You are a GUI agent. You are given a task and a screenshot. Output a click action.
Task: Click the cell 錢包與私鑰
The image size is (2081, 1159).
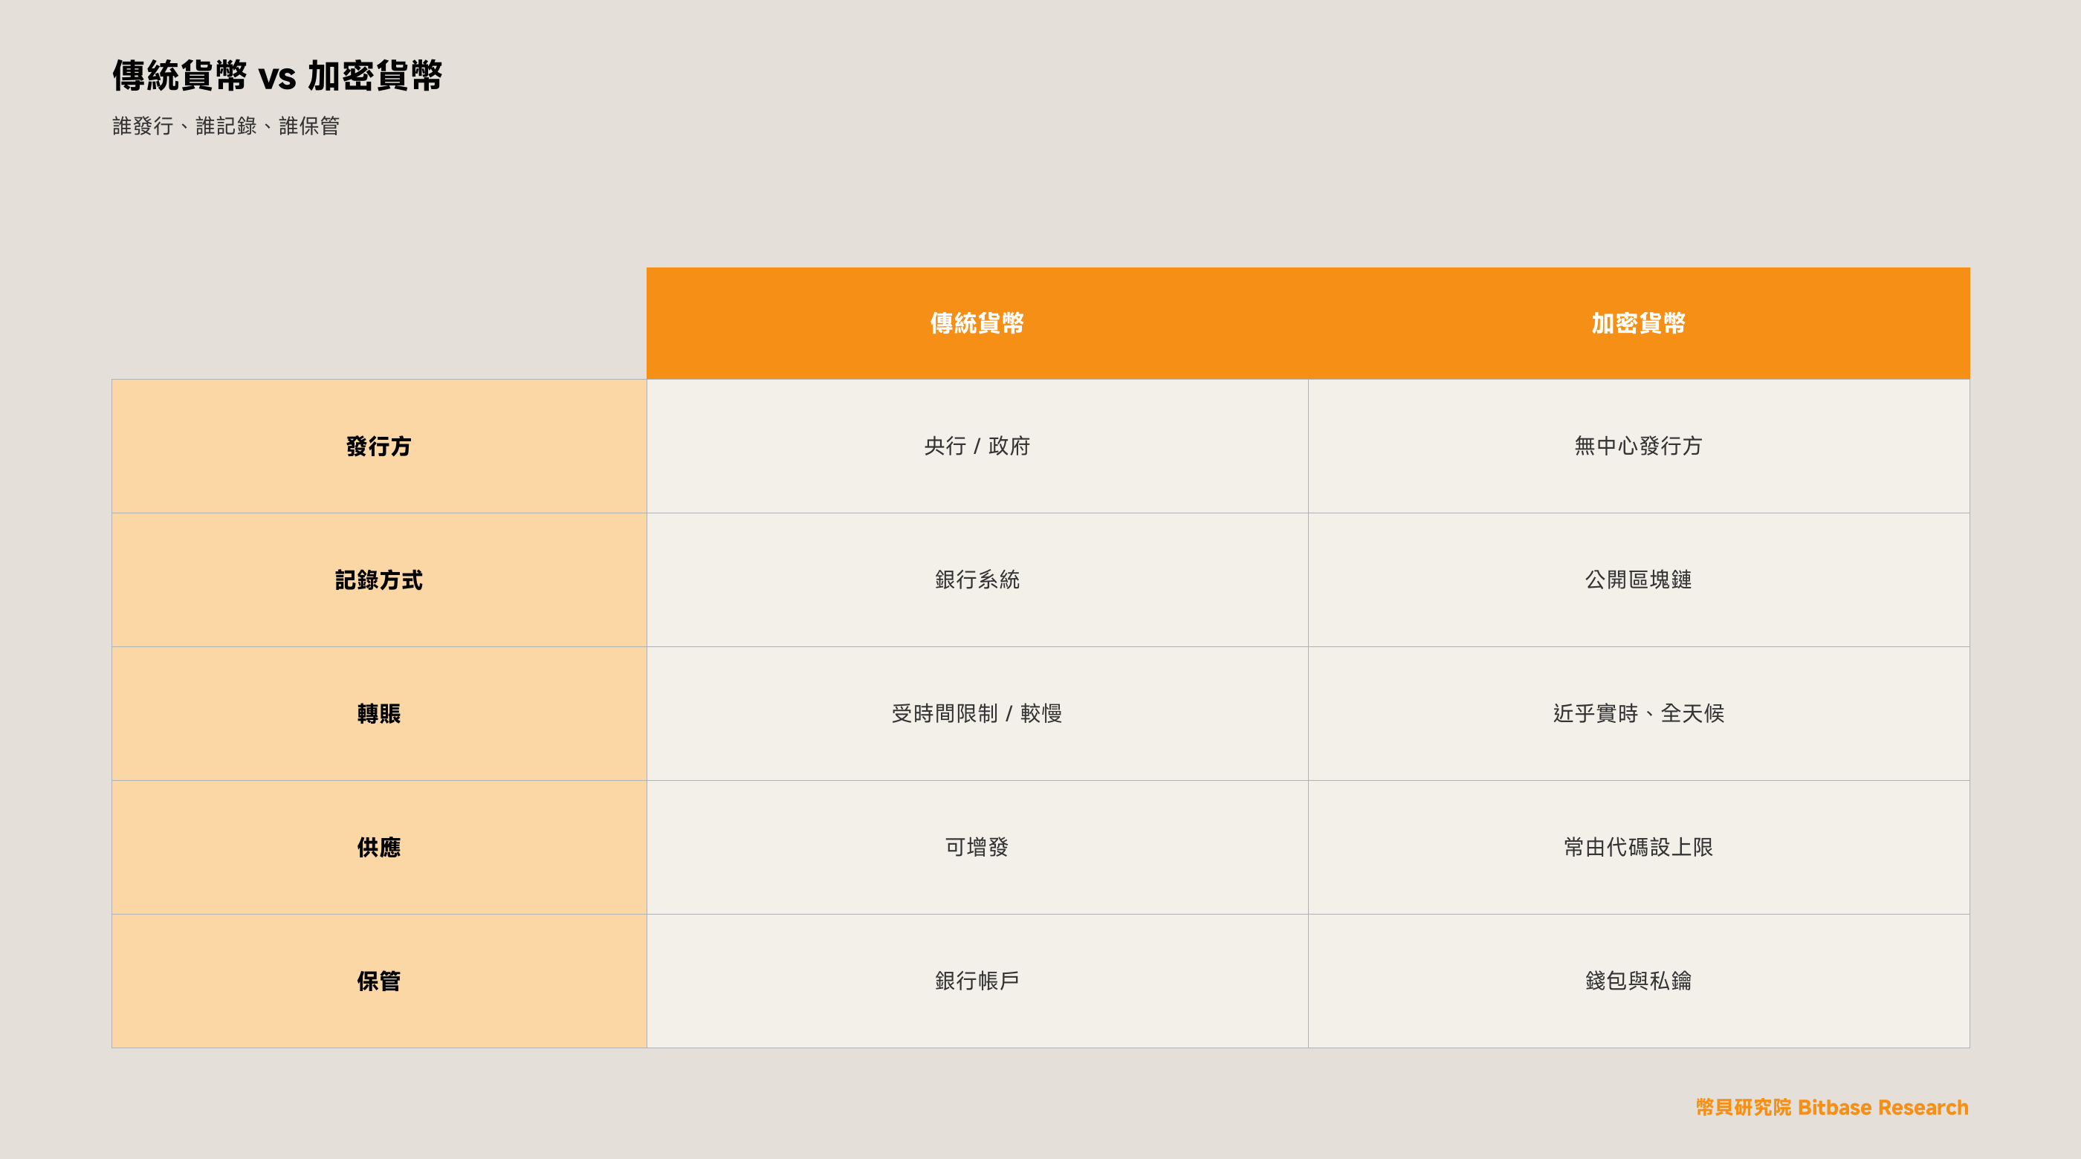[x=1638, y=981]
